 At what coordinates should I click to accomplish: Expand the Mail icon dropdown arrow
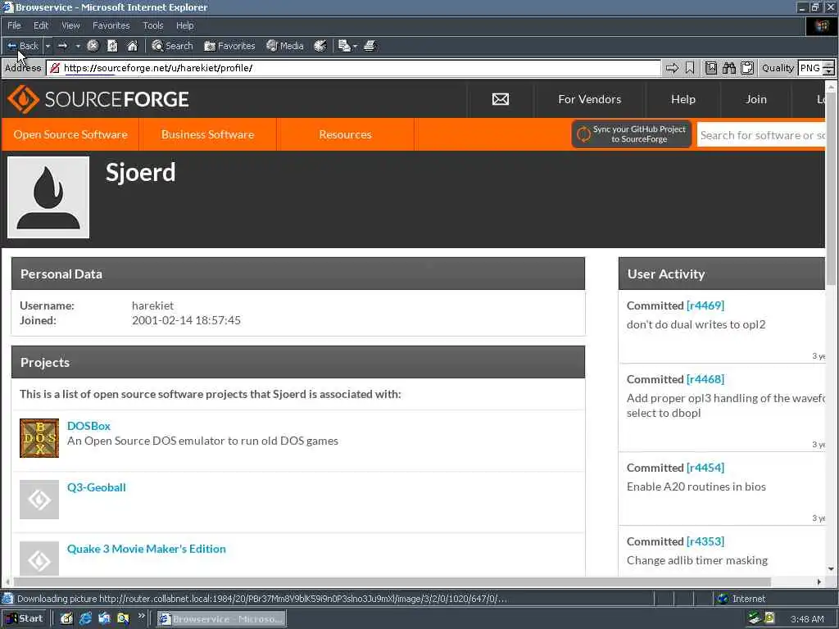click(x=356, y=46)
